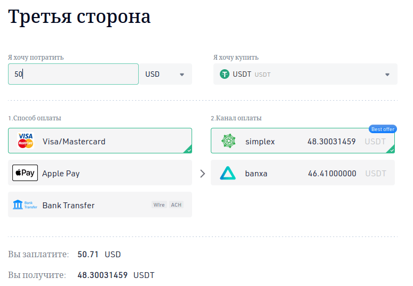Click the Bank Transfer building icon
This screenshot has height=286, width=413.
[25, 205]
